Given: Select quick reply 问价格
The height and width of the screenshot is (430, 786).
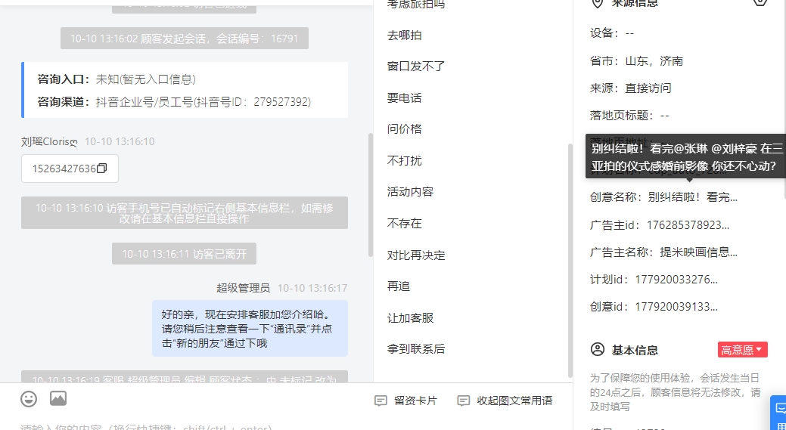Looking at the screenshot, I should pyautogui.click(x=405, y=129).
